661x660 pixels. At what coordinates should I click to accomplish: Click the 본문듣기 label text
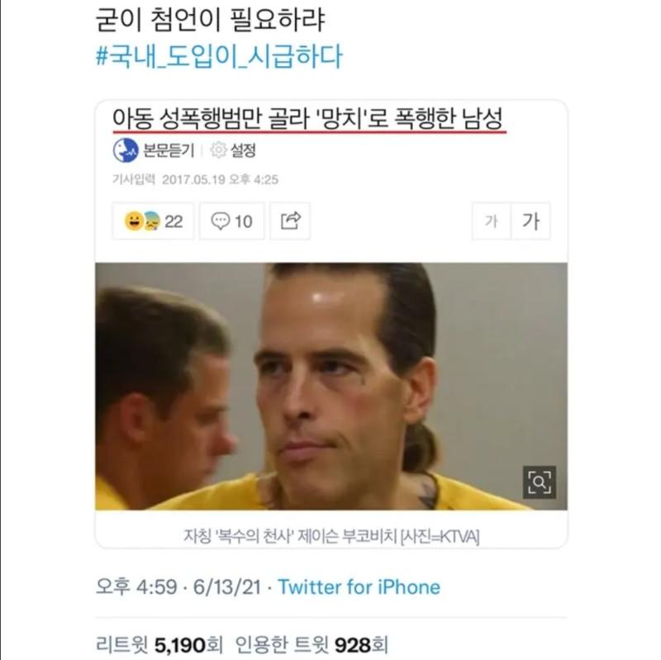(169, 150)
